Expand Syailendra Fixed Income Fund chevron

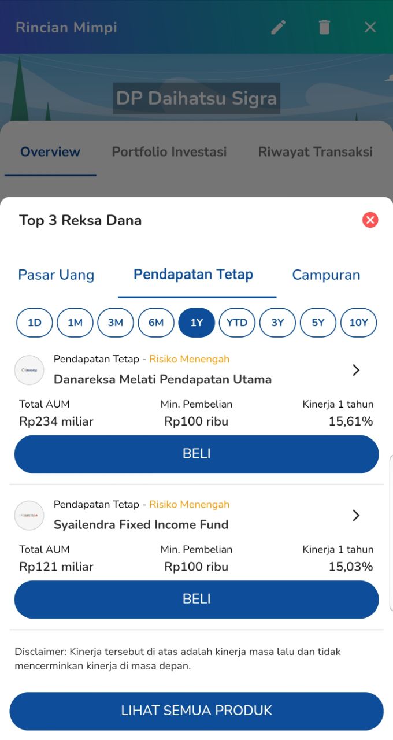356,515
